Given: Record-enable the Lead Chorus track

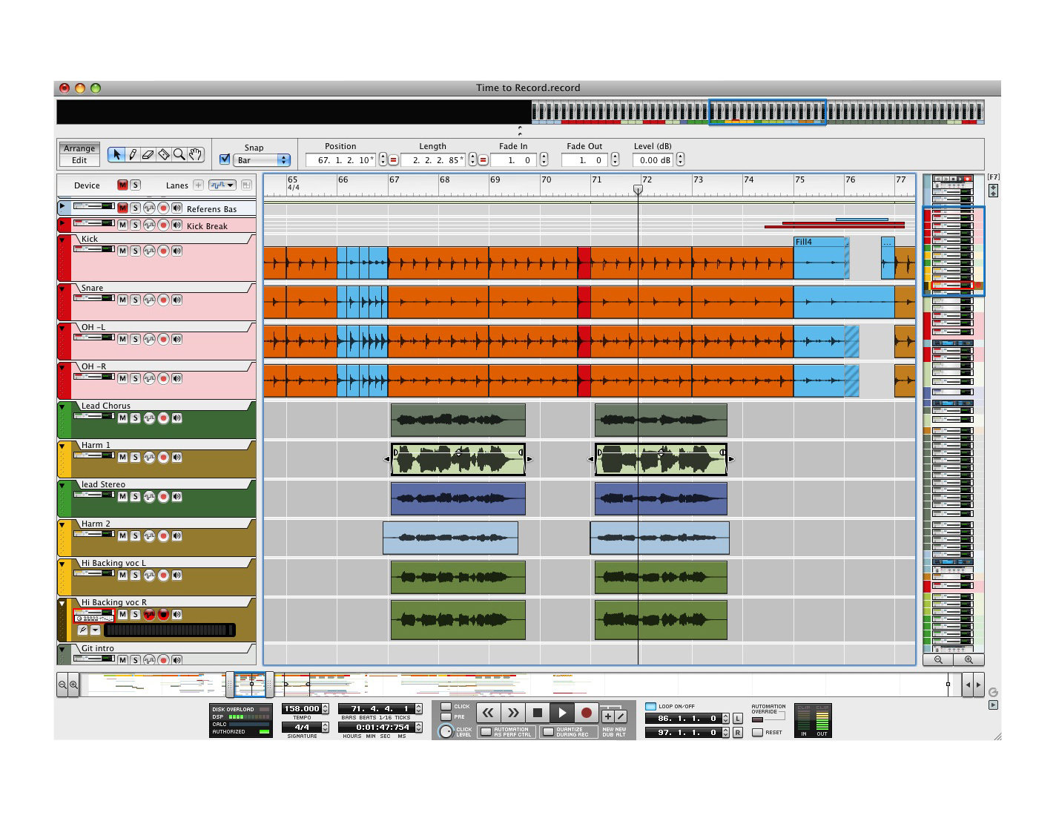Looking at the screenshot, I should [x=163, y=418].
